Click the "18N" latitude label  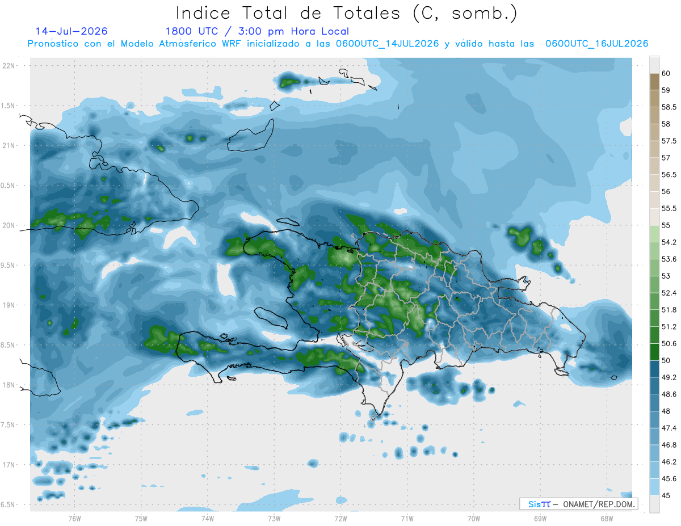9,385
